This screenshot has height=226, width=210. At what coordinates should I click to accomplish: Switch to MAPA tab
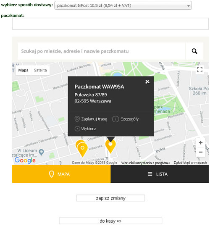pyautogui.click(x=61, y=174)
